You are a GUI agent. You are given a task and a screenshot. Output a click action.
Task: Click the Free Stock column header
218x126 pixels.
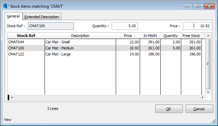(191, 36)
